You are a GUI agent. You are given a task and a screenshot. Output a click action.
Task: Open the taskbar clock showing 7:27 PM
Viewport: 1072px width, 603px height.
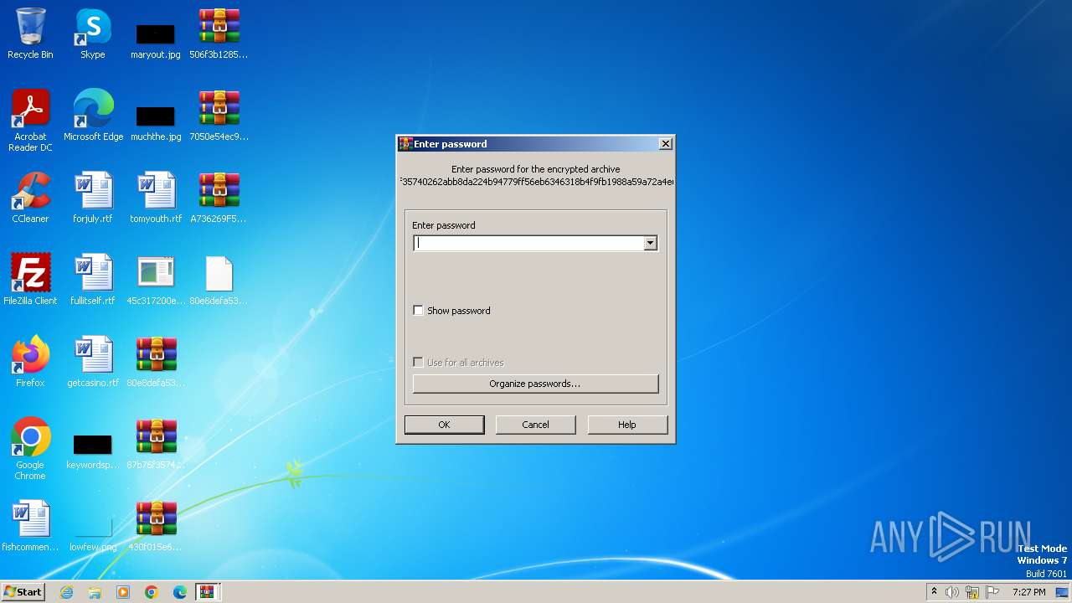pos(1029,592)
